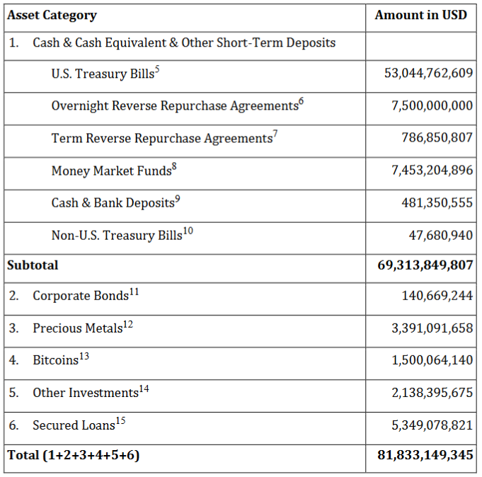Click the Amount in USD column header
482x477 pixels.
(x=421, y=15)
